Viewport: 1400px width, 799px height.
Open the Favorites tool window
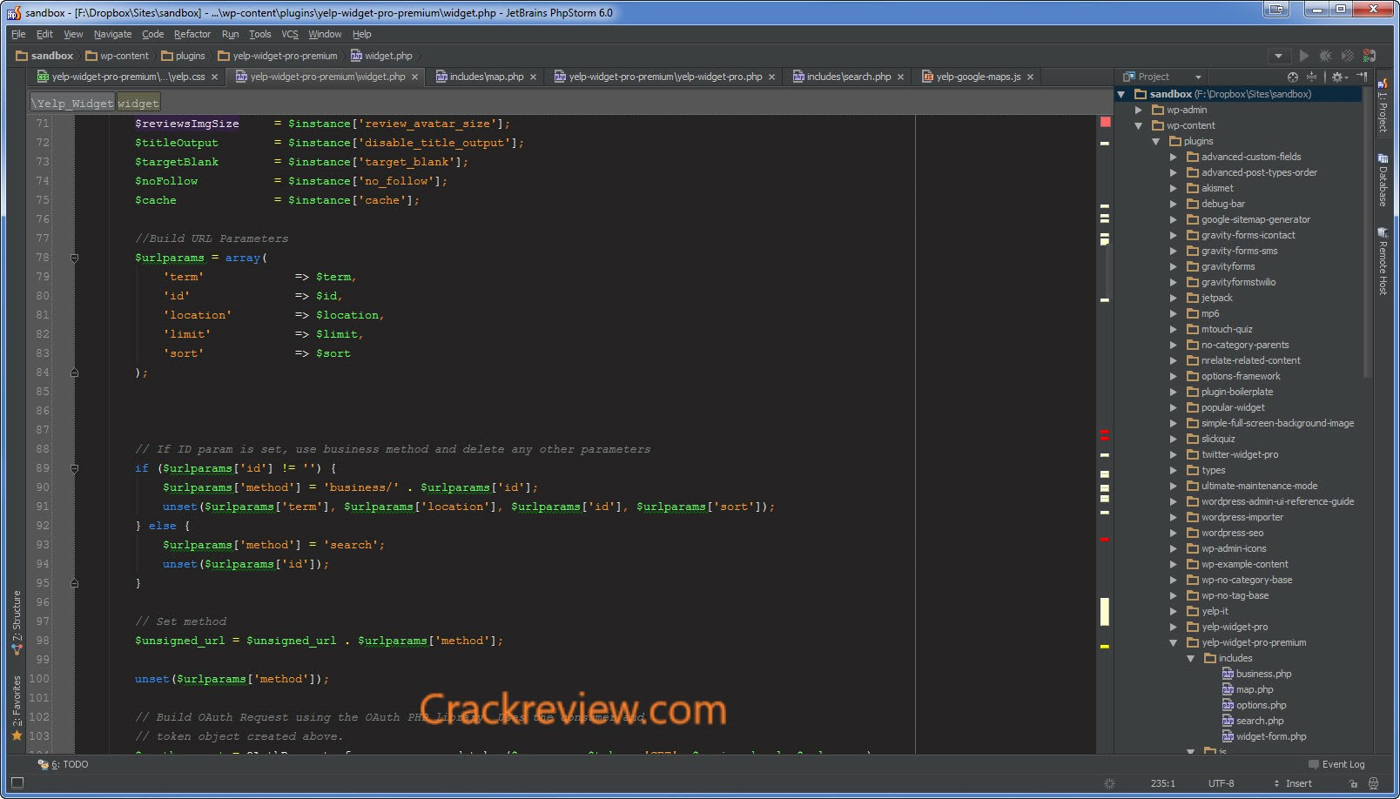coord(17,708)
